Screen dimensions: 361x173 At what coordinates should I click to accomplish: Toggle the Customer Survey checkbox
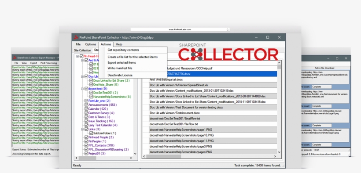pyautogui.click(x=86, y=113)
